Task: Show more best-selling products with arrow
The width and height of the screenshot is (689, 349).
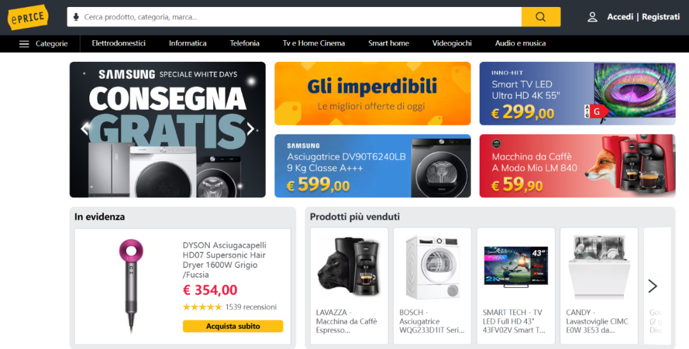Action: (x=653, y=287)
